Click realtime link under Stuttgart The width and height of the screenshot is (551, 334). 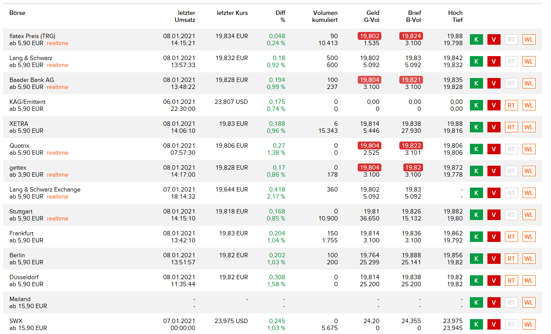[x=57, y=219]
